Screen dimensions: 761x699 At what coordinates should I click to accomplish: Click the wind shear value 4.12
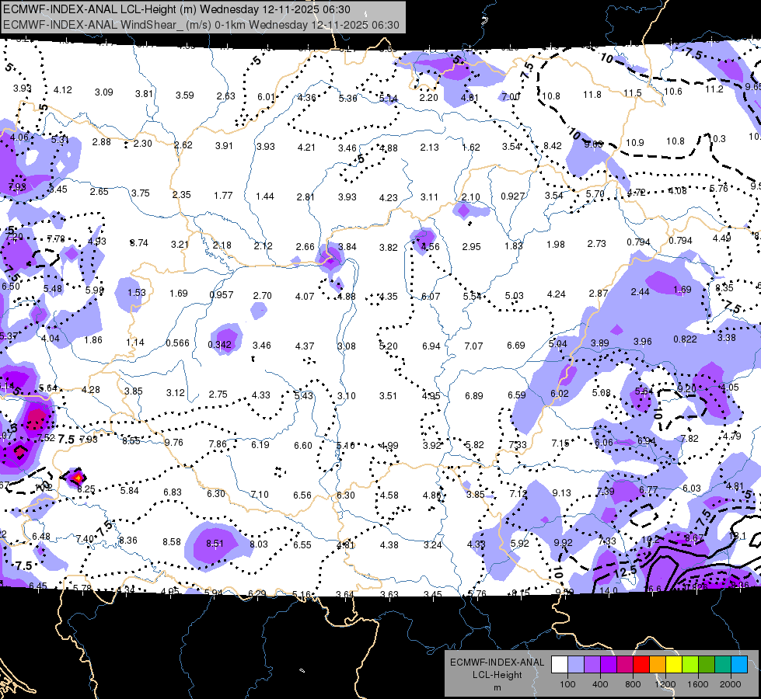[63, 90]
